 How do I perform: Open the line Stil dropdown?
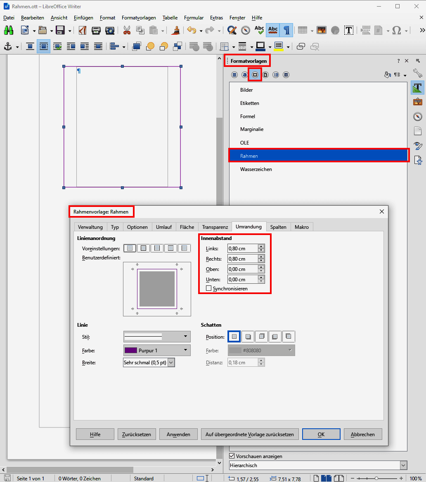(x=157, y=336)
